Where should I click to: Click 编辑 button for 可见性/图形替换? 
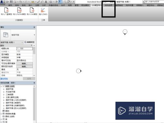tap(25, 63)
